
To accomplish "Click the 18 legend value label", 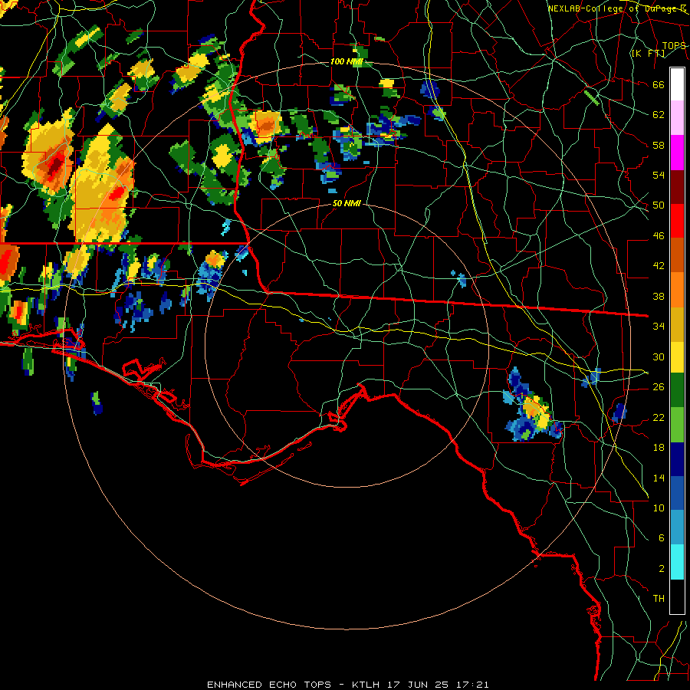I will 659,448.
